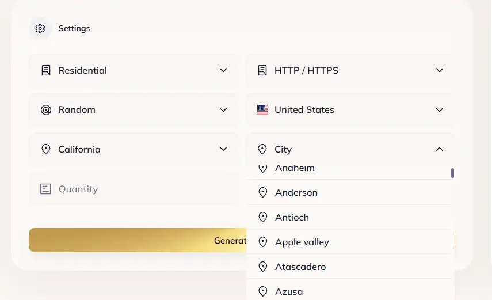Collapse the City dropdown list
This screenshot has height=300, width=492.
point(440,149)
